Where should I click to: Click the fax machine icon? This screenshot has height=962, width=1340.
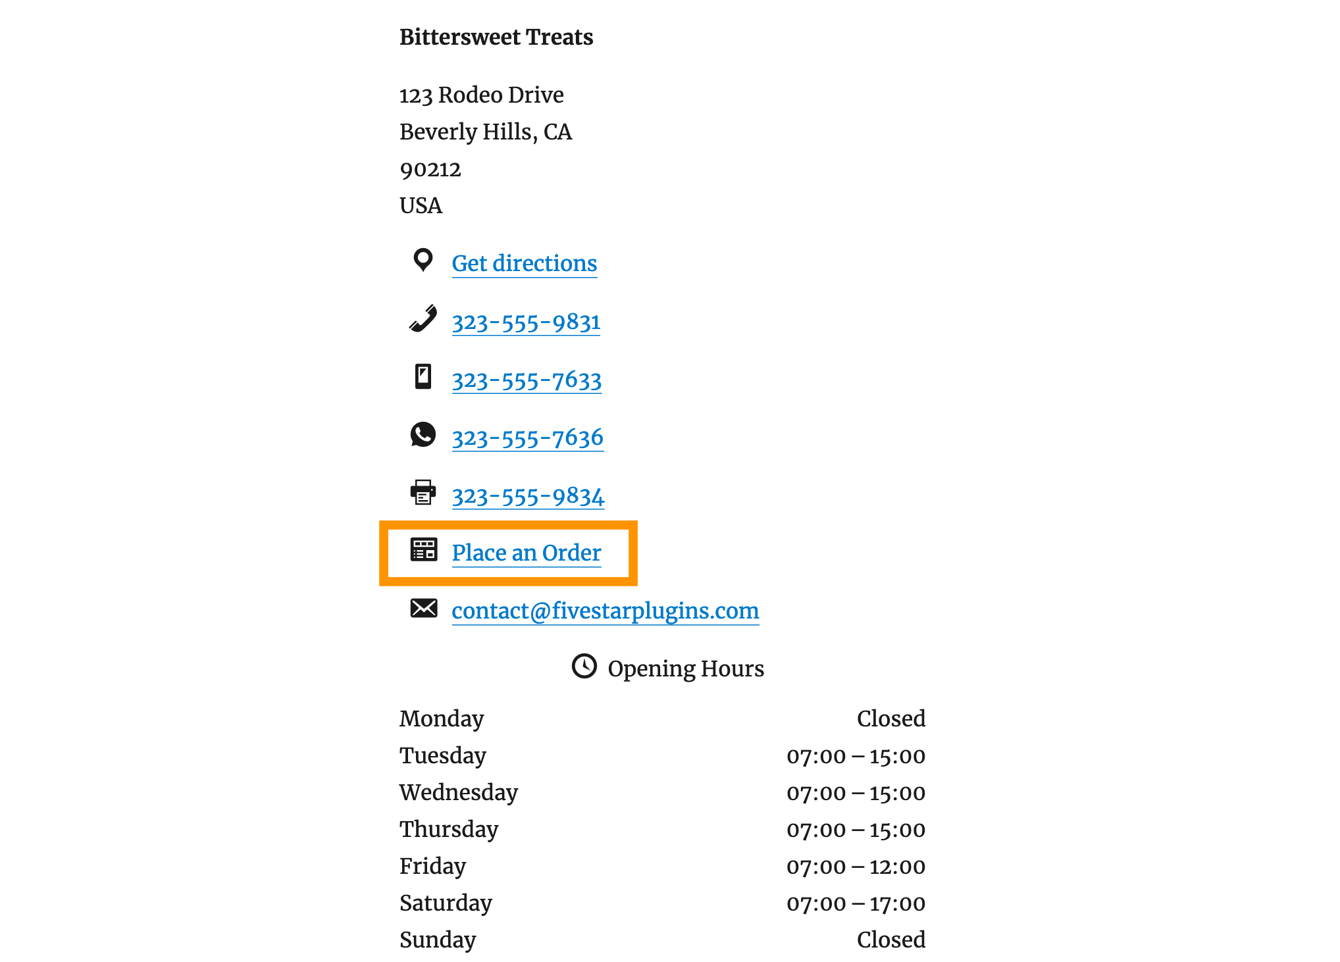tap(425, 494)
